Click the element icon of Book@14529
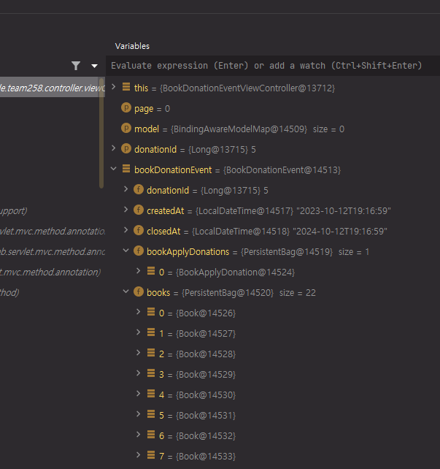 (x=151, y=373)
